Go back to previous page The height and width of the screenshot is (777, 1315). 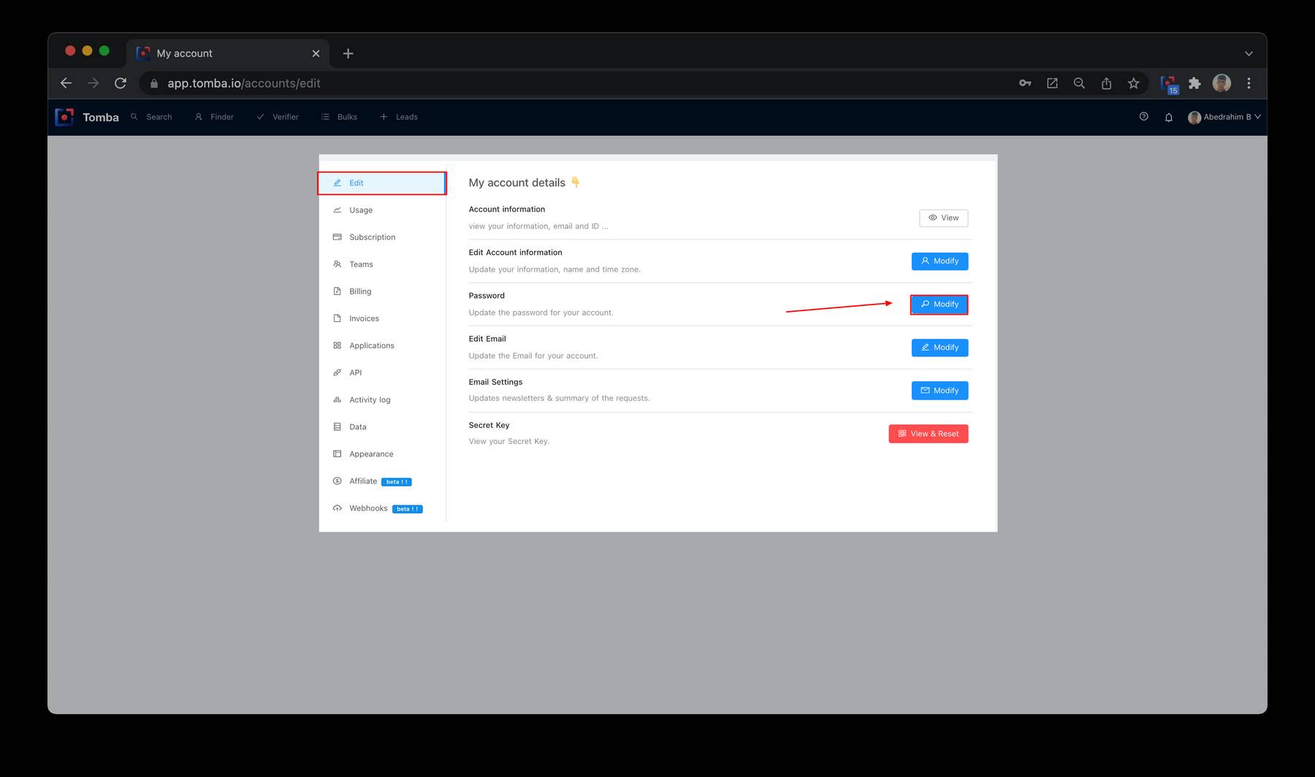click(x=66, y=83)
